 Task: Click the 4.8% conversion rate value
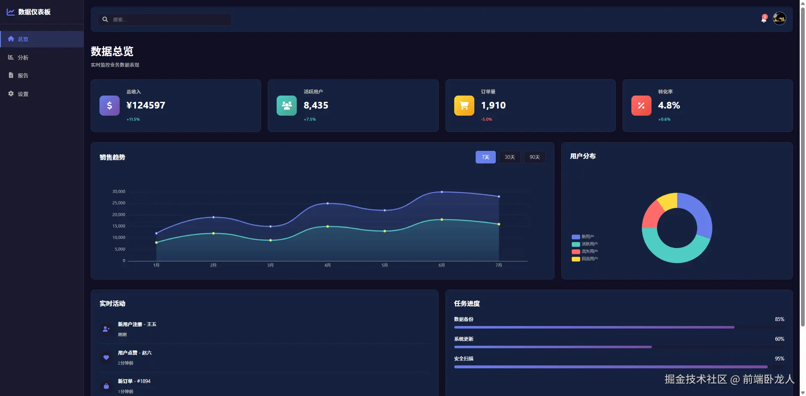click(x=669, y=105)
